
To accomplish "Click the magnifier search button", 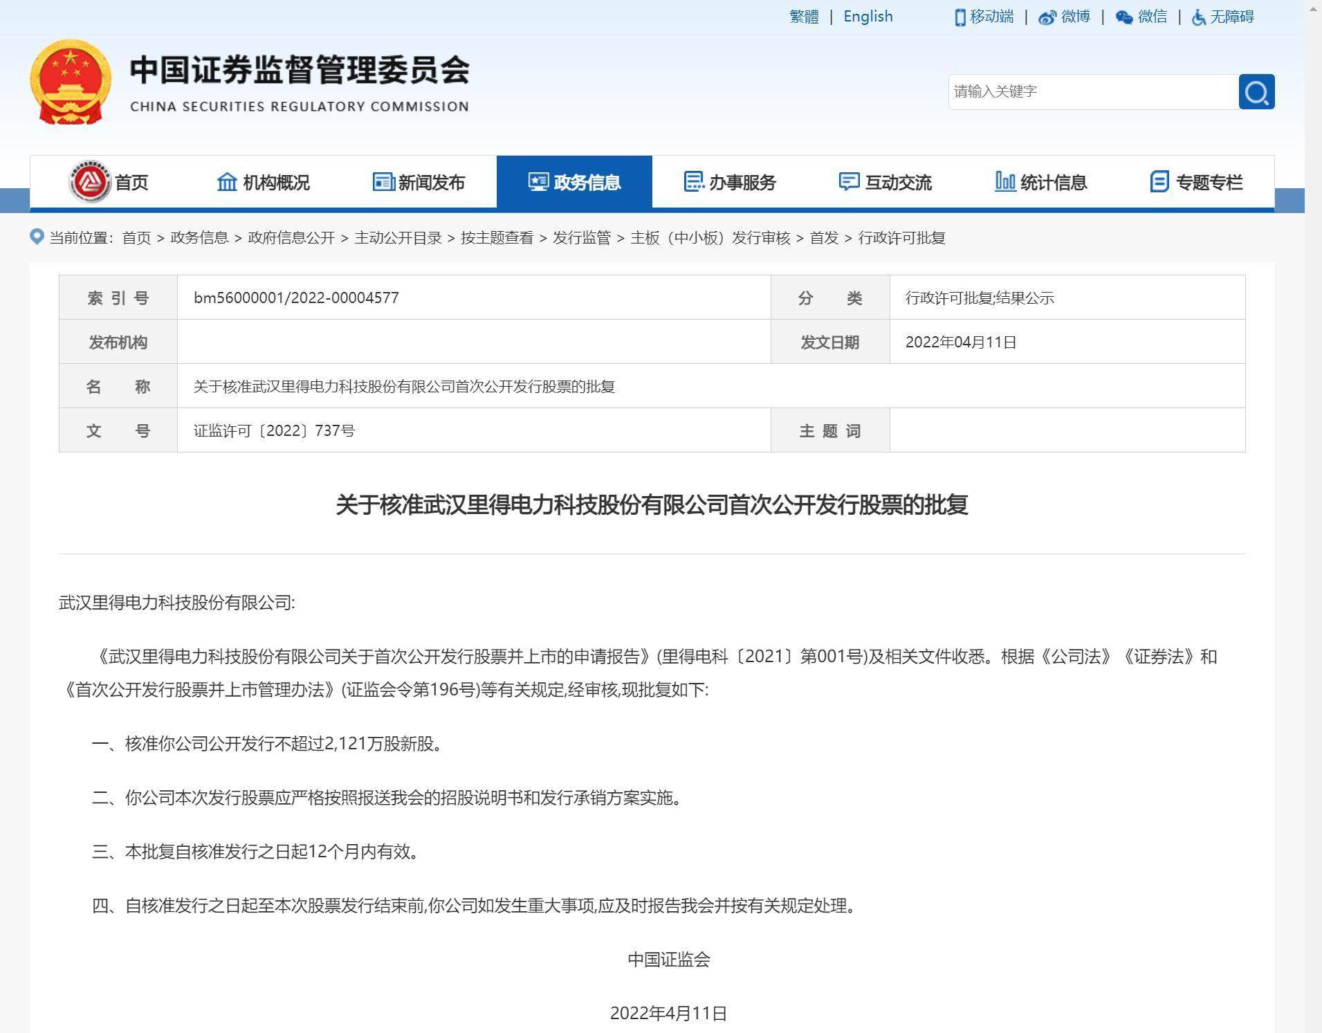I will click(1256, 91).
